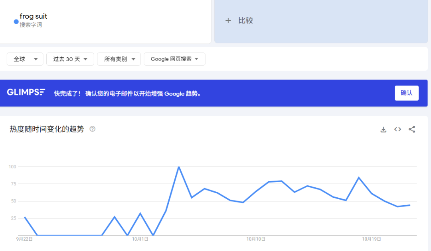Expand the 过去 30 天 time range dropdown
This screenshot has width=431, height=251.
tap(70, 59)
